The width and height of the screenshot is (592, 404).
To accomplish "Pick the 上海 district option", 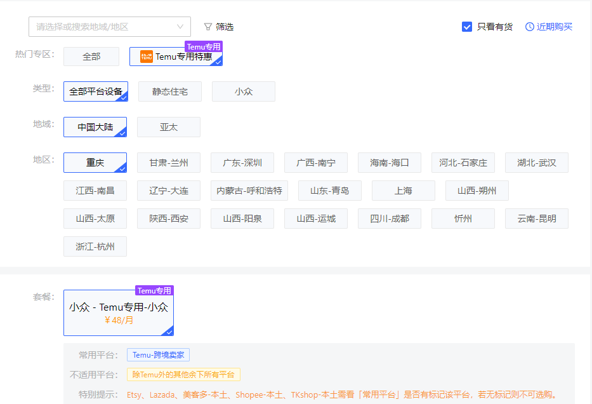I will (404, 191).
